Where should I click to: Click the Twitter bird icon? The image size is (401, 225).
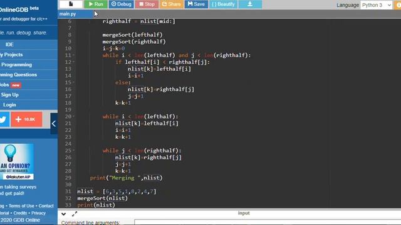(4, 119)
